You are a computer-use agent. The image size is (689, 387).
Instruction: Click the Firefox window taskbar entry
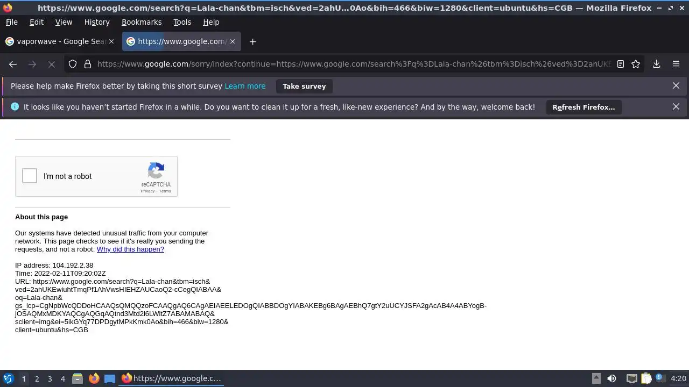pyautogui.click(x=171, y=378)
